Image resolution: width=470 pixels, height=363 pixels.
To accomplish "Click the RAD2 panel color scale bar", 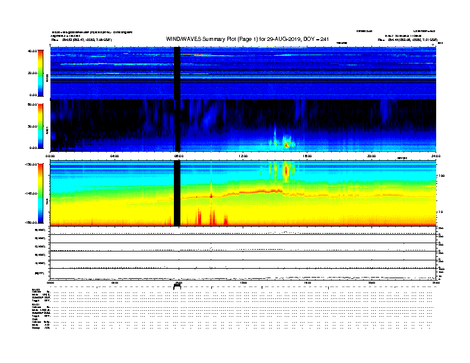I will (x=40, y=73).
